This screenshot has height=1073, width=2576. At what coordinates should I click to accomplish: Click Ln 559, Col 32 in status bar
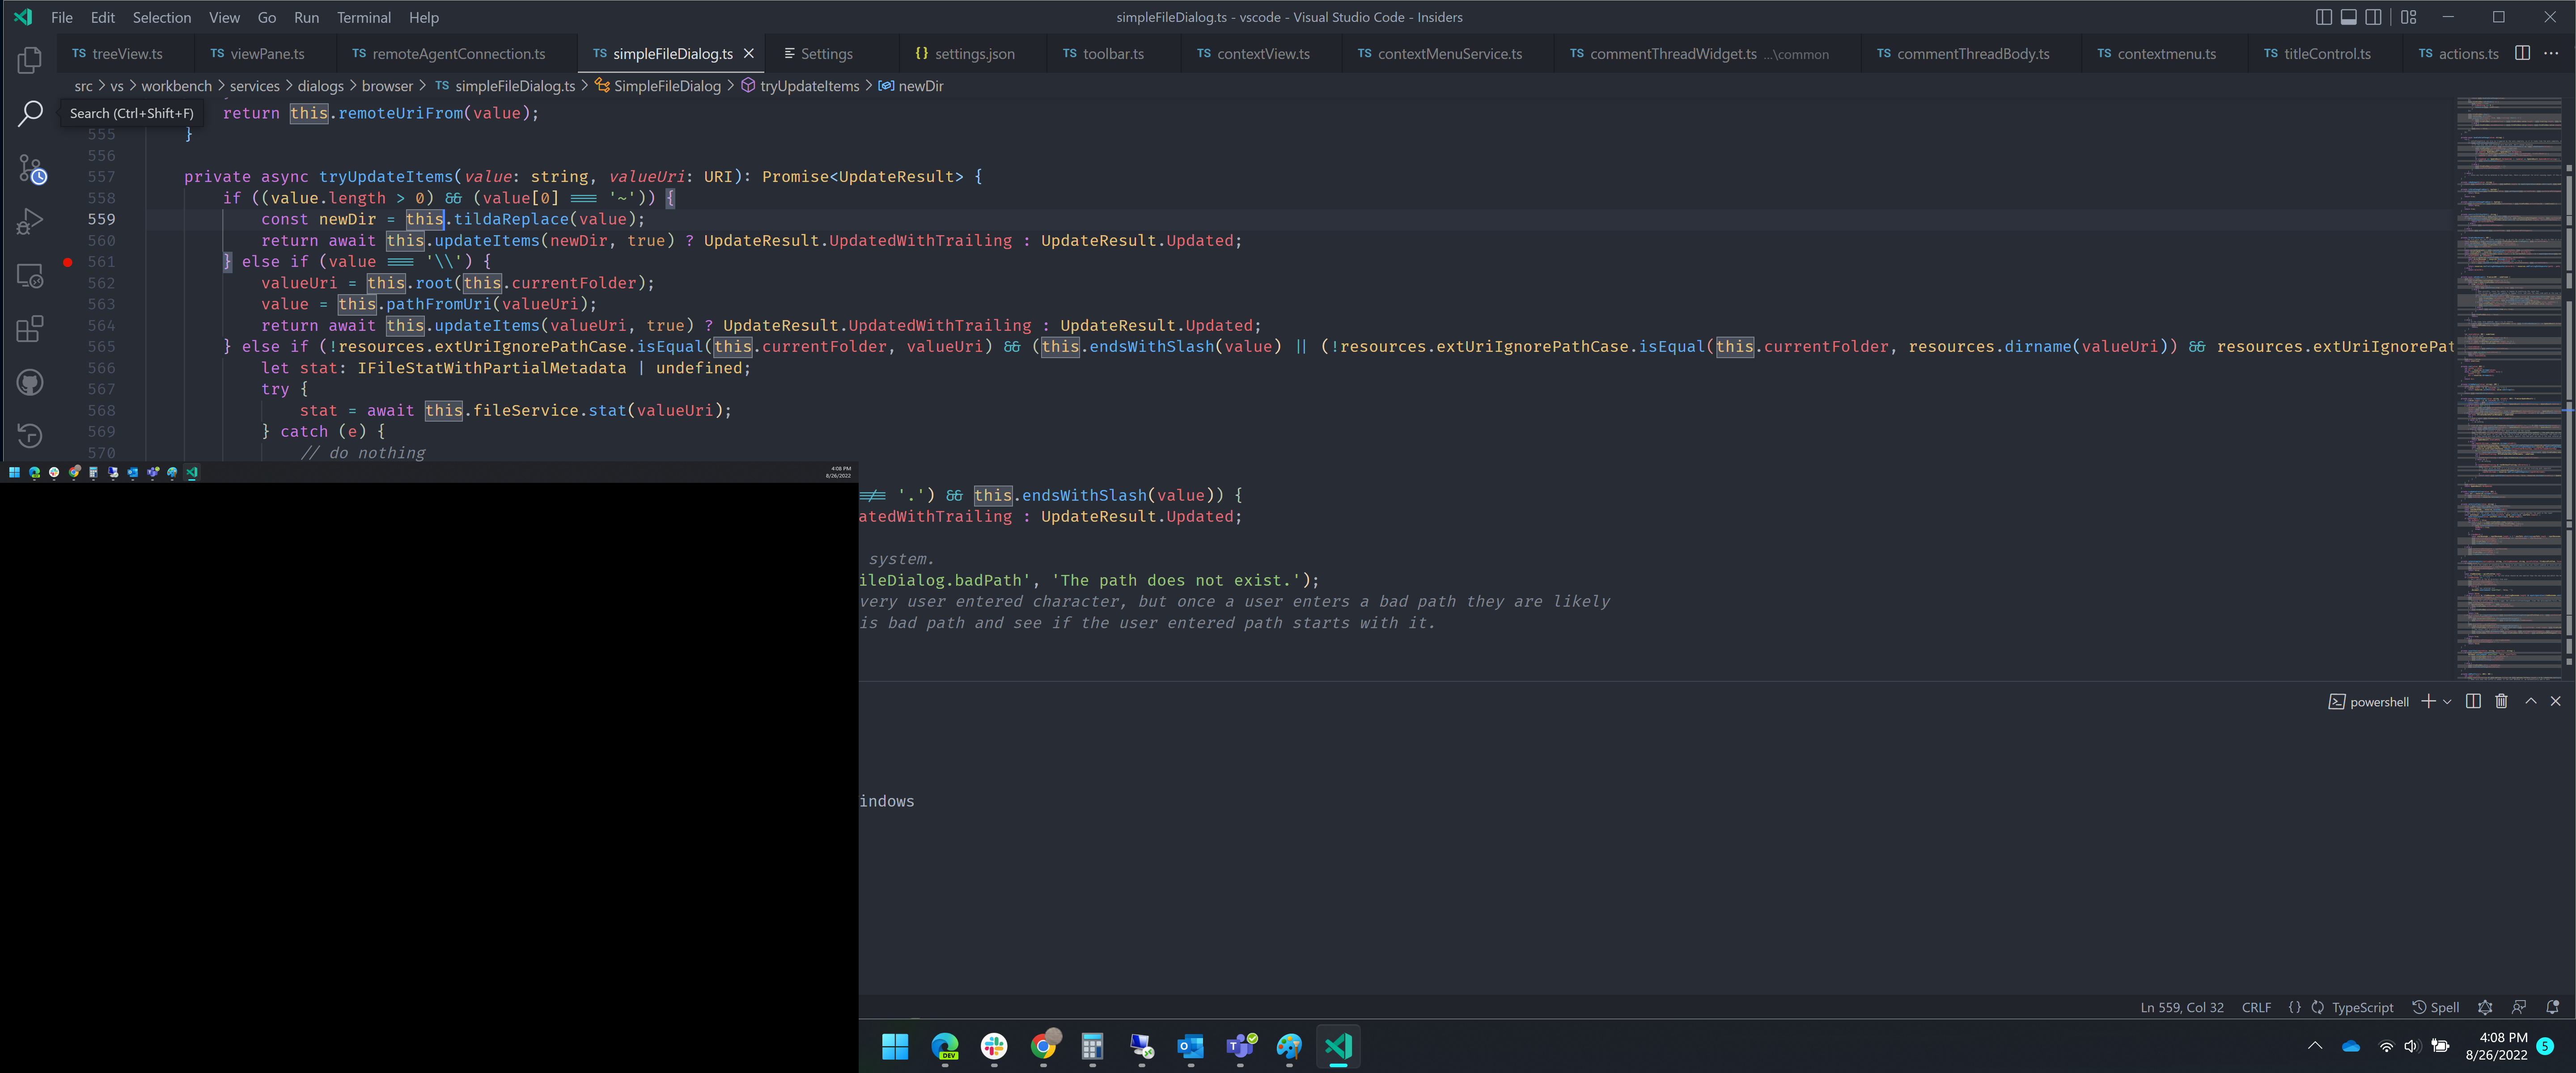pos(2181,1007)
